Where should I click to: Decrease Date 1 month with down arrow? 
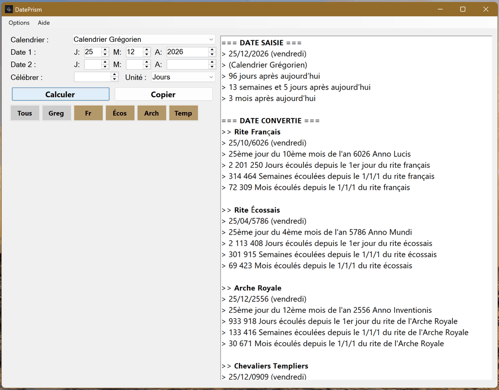[x=146, y=54]
